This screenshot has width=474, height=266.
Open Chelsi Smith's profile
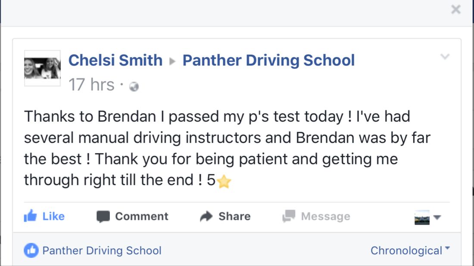pyautogui.click(x=115, y=60)
